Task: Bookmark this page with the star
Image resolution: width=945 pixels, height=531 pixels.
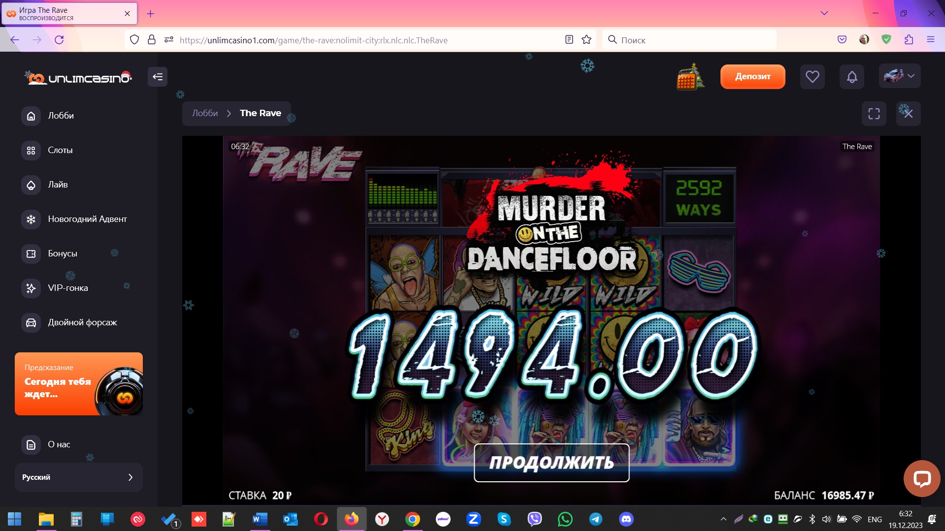Action: tap(587, 39)
